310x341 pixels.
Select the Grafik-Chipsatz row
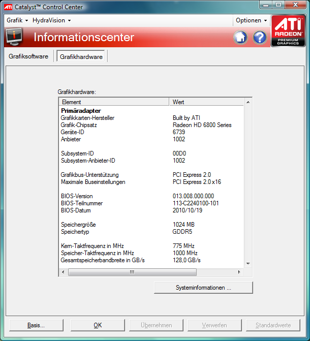coord(151,125)
